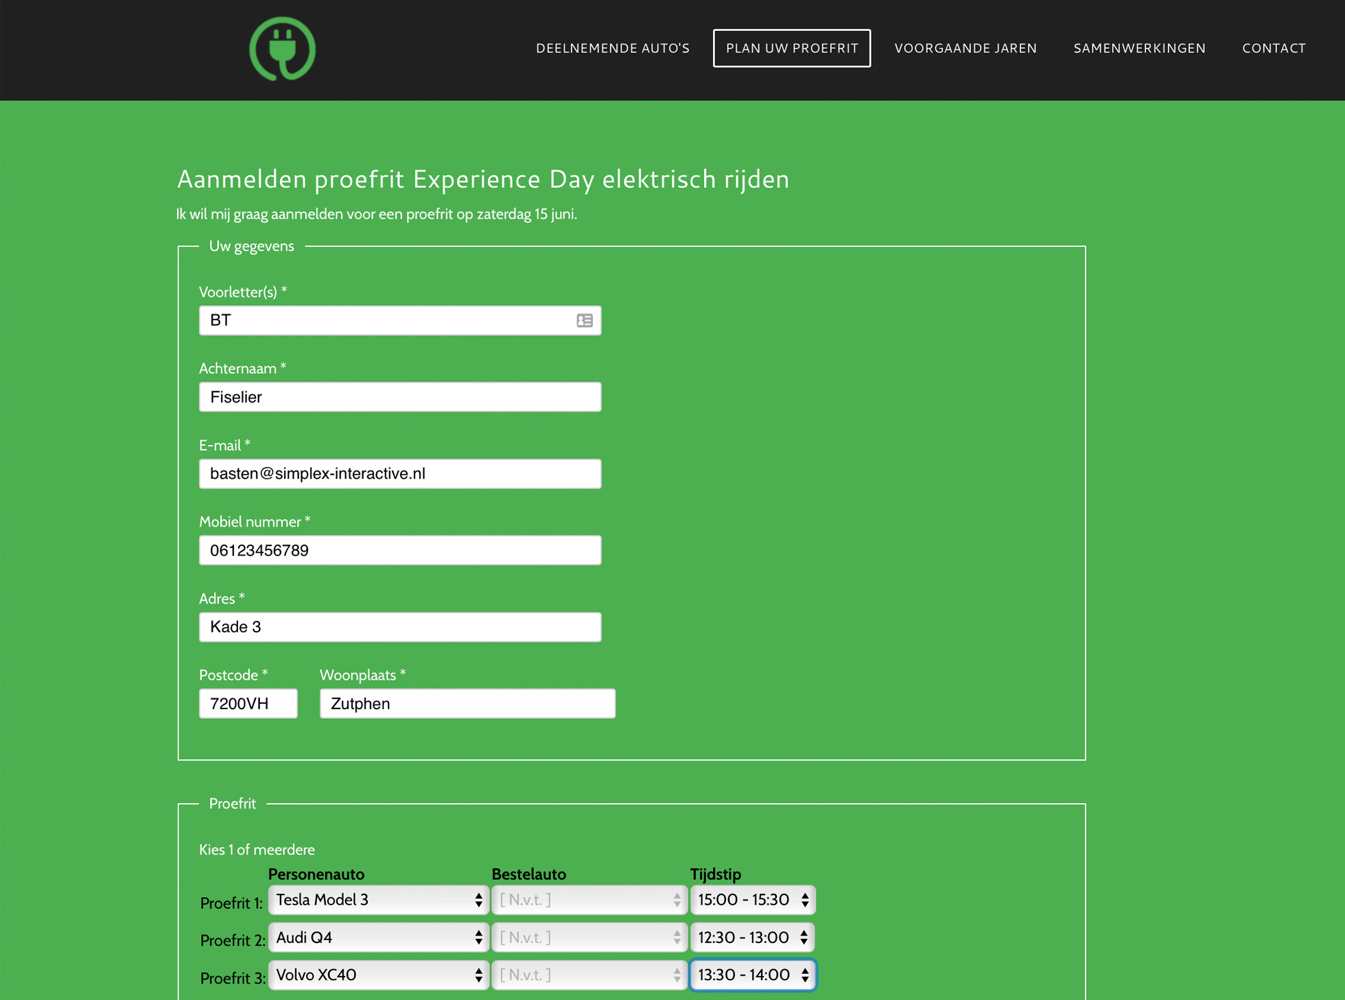Open the PLAN UW PROEFRIT page

pos(791,48)
